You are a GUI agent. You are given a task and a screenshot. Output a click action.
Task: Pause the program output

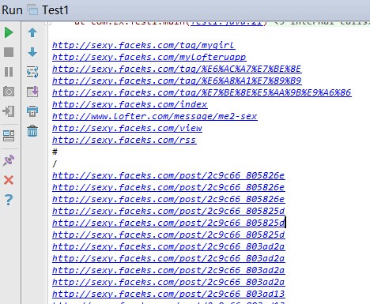pyautogui.click(x=9, y=72)
